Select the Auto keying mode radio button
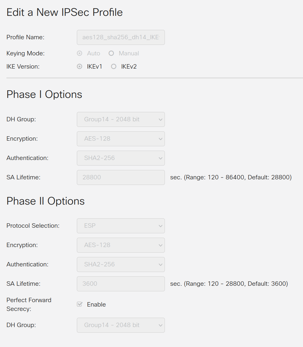Image resolution: width=303 pixels, height=347 pixels. [79, 53]
